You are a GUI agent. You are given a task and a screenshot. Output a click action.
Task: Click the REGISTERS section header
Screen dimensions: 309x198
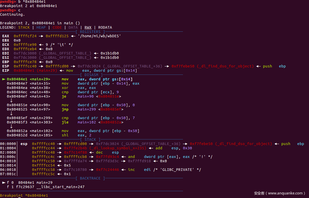(90, 32)
